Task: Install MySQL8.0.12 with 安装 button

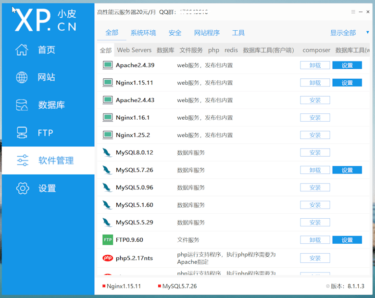Action: tap(315, 152)
